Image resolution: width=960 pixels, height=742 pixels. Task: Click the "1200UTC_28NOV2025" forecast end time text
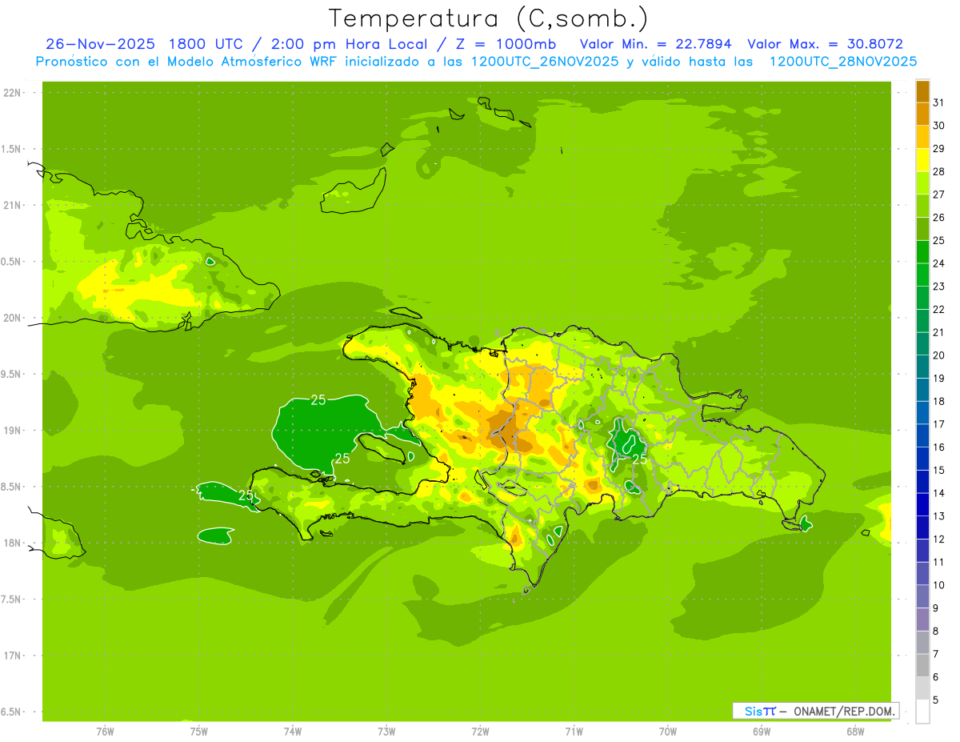[842, 62]
